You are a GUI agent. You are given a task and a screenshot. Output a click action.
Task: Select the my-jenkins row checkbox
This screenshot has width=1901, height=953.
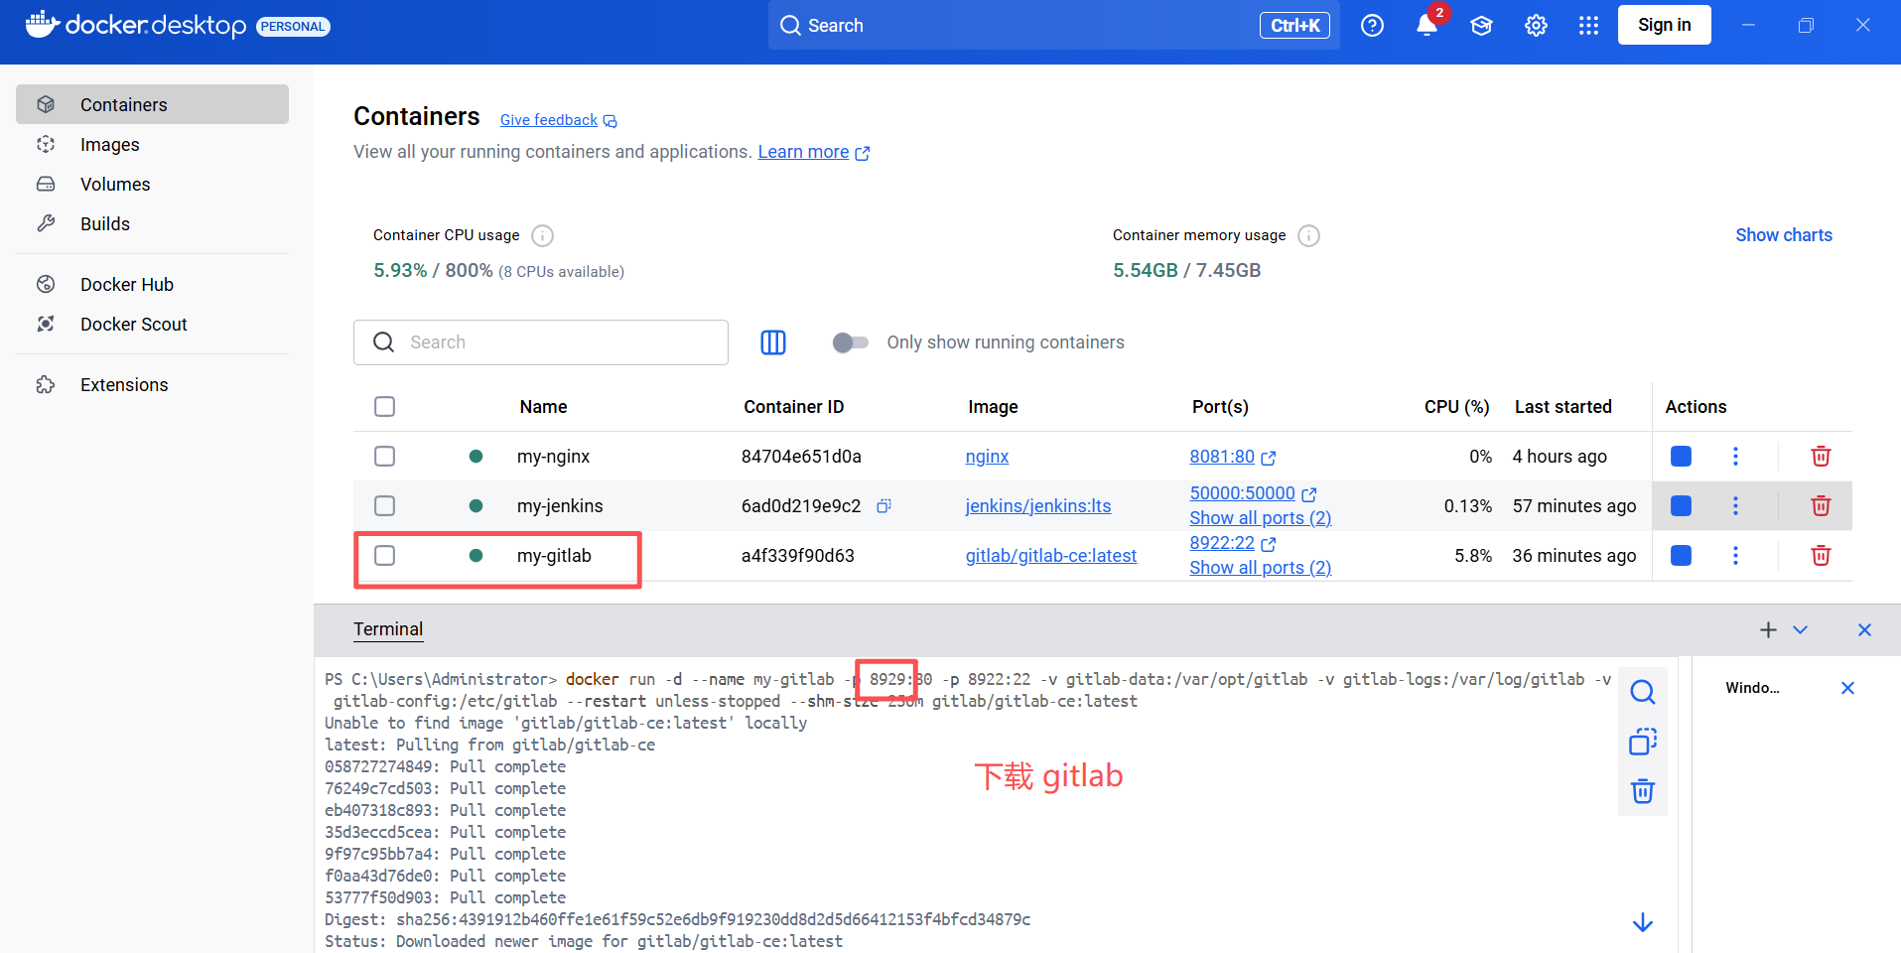pos(385,506)
